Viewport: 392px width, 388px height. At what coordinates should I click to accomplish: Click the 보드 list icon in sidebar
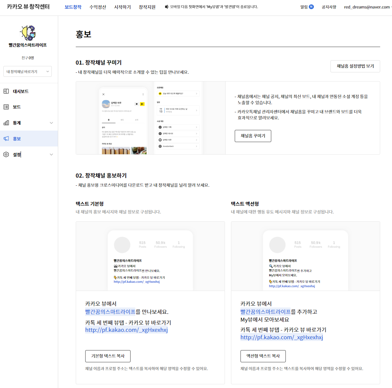click(x=6, y=107)
